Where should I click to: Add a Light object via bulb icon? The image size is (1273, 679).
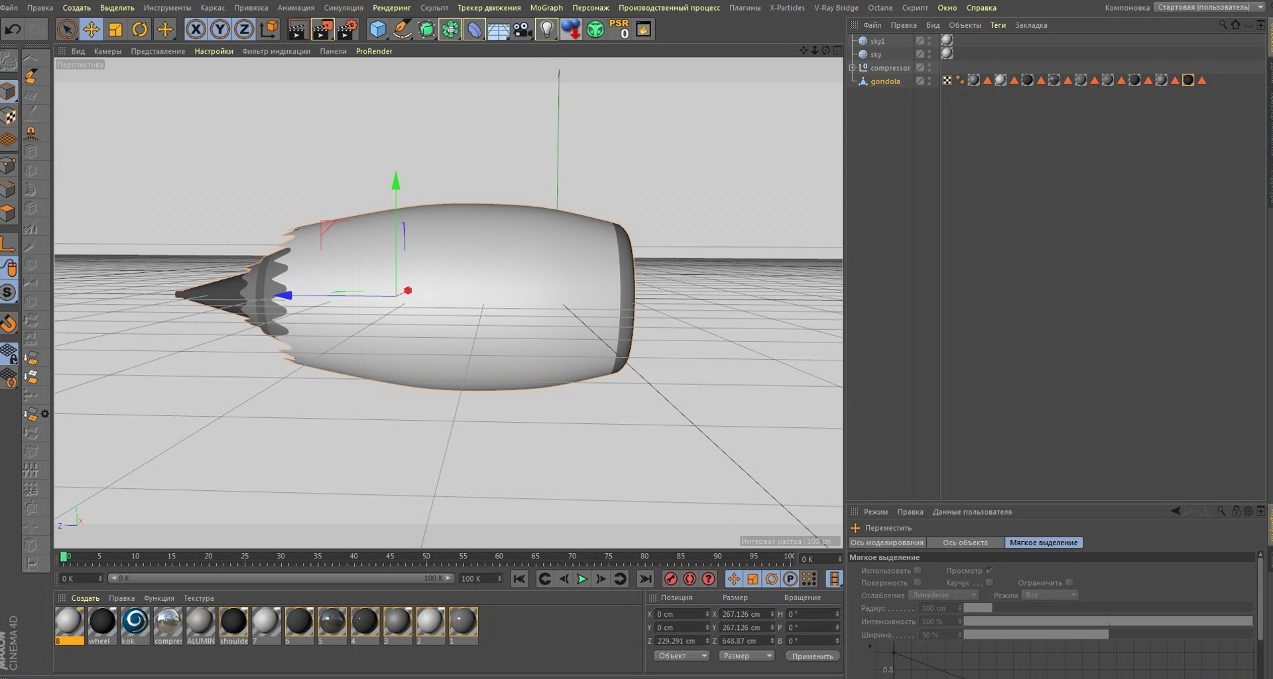click(546, 29)
